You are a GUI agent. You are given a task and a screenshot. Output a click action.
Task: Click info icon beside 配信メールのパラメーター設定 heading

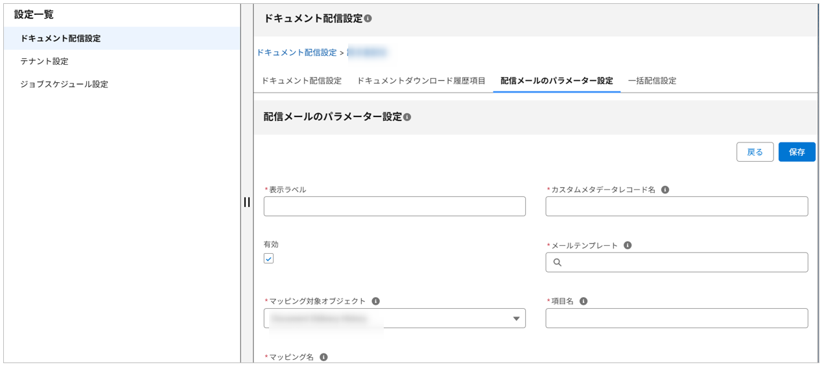[407, 118]
